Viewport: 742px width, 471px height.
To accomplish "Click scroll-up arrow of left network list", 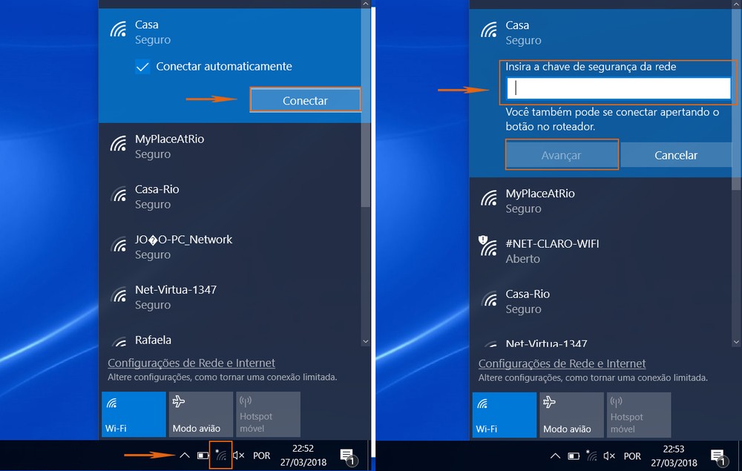I will tap(365, 4).
